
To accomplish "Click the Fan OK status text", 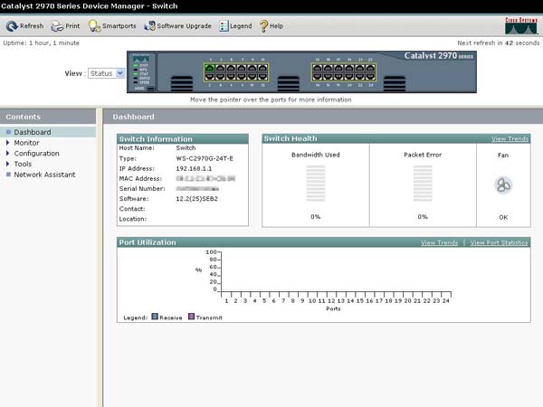I will pyautogui.click(x=503, y=217).
